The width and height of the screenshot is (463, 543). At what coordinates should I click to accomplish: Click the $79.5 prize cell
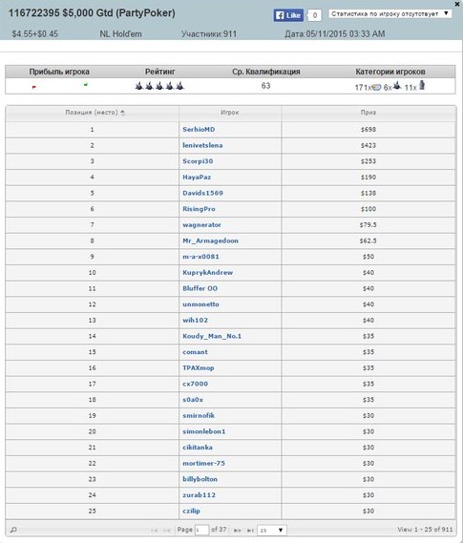coord(368,225)
